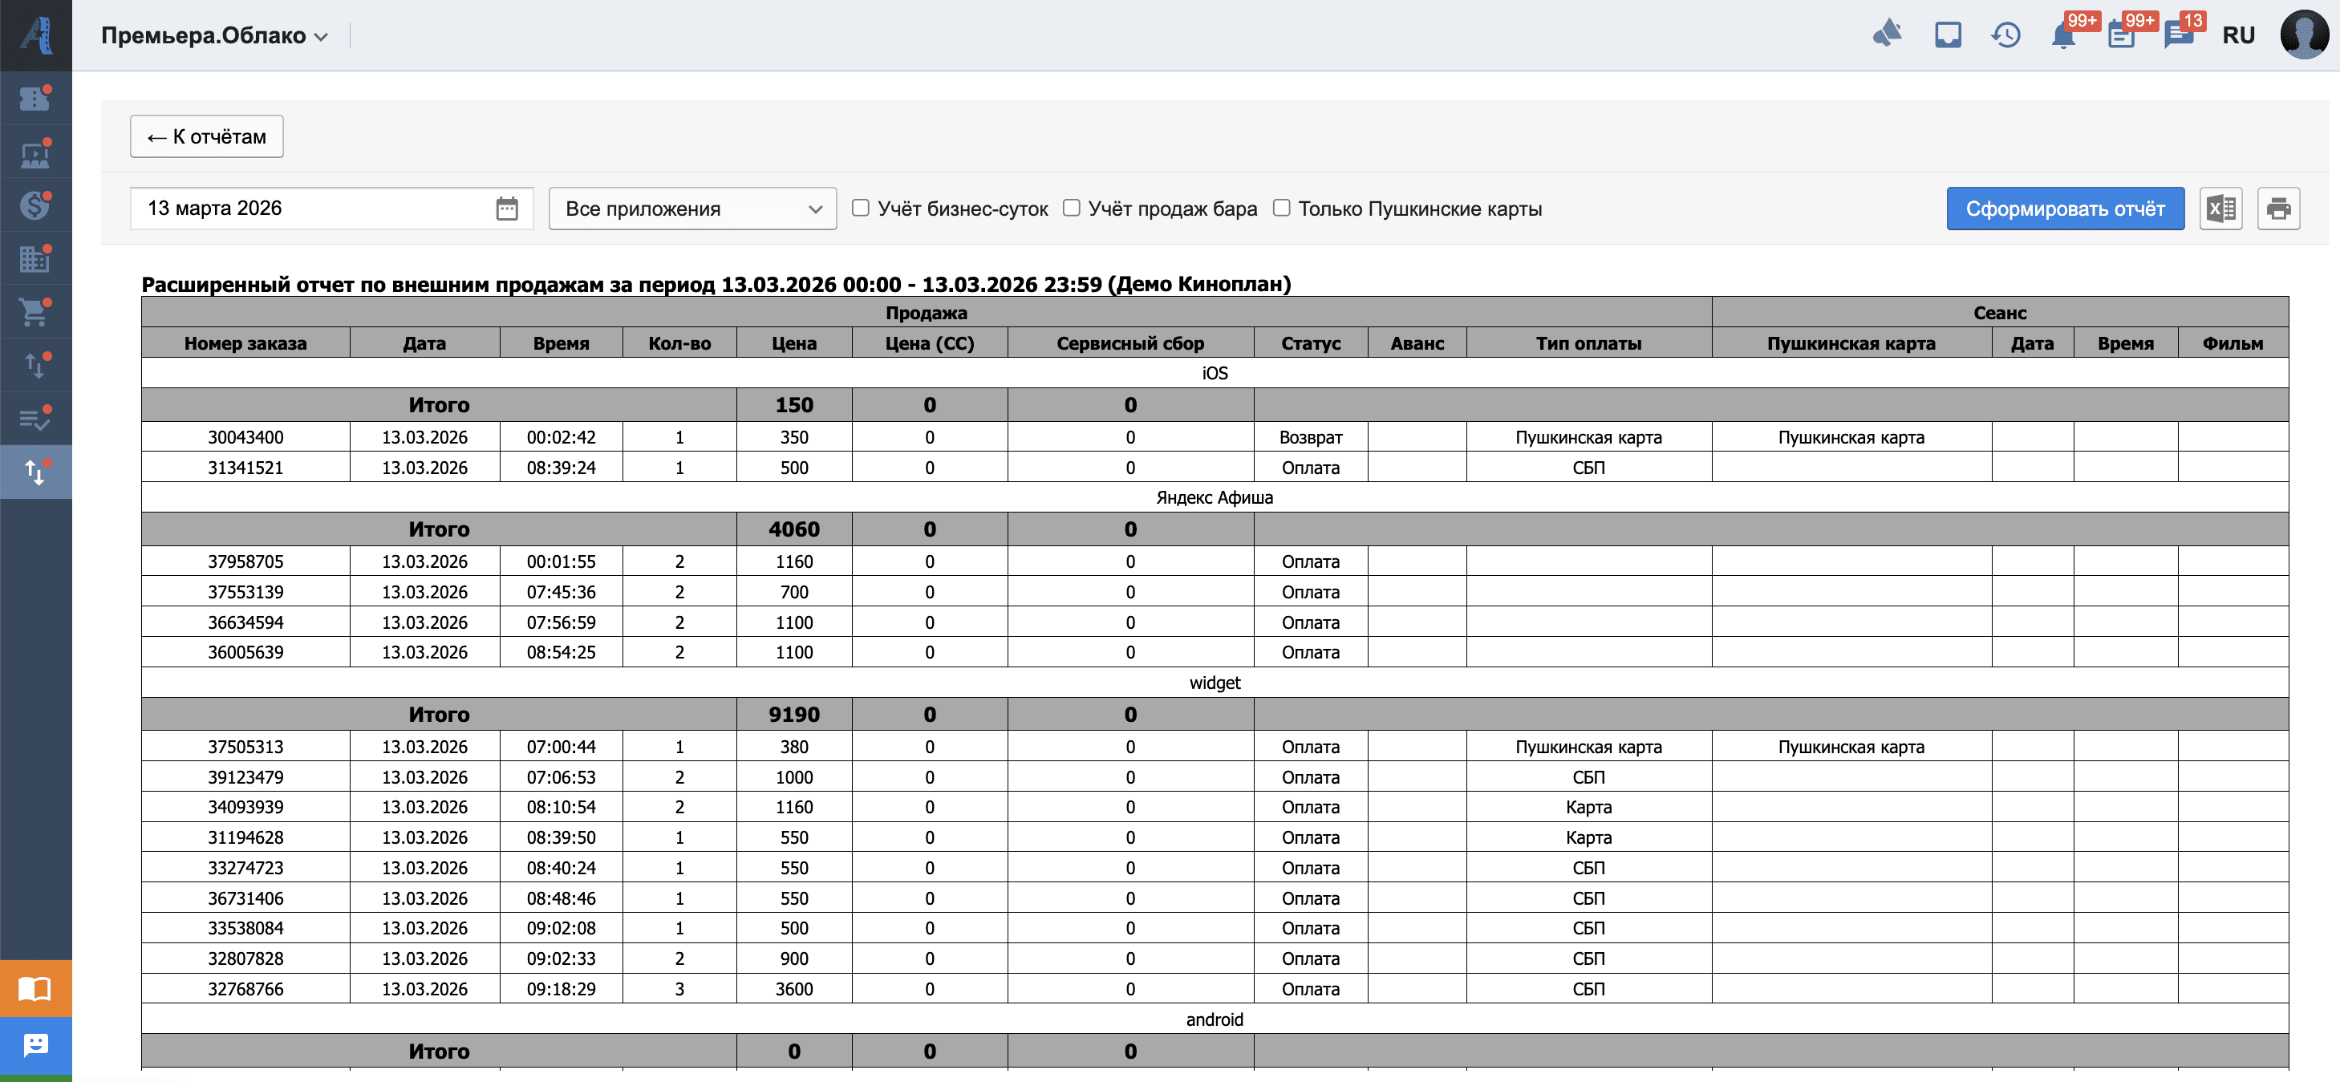2340x1082 pixels.
Task: Open the notifications bell icon
Action: [x=2063, y=35]
